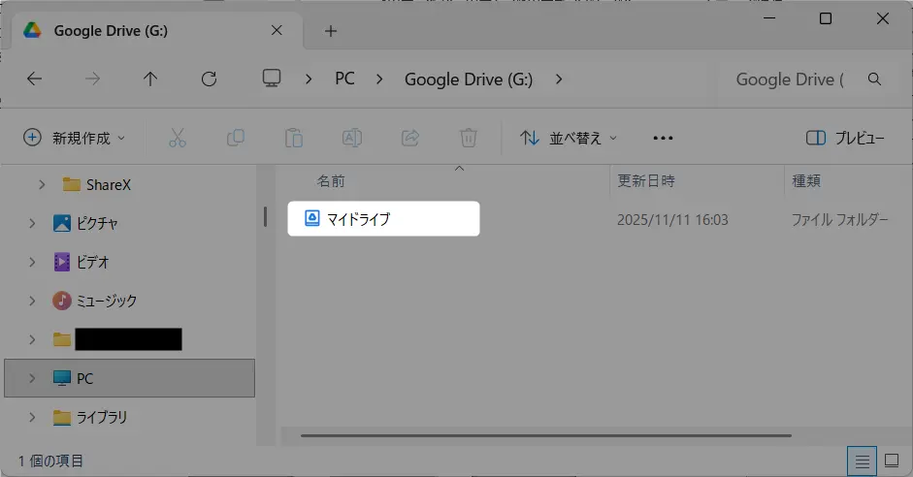This screenshot has height=477, width=913.
Task: Click the Paste clipboard icon
Action: click(294, 138)
